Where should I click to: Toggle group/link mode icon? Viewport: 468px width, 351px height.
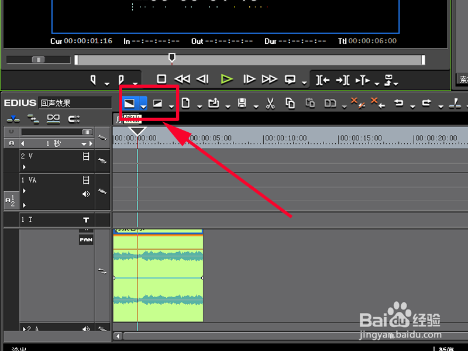[x=53, y=119]
